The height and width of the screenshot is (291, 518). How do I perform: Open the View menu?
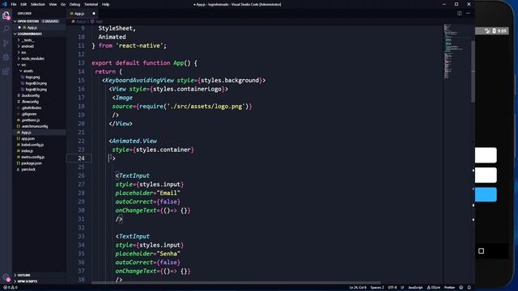tap(53, 4)
